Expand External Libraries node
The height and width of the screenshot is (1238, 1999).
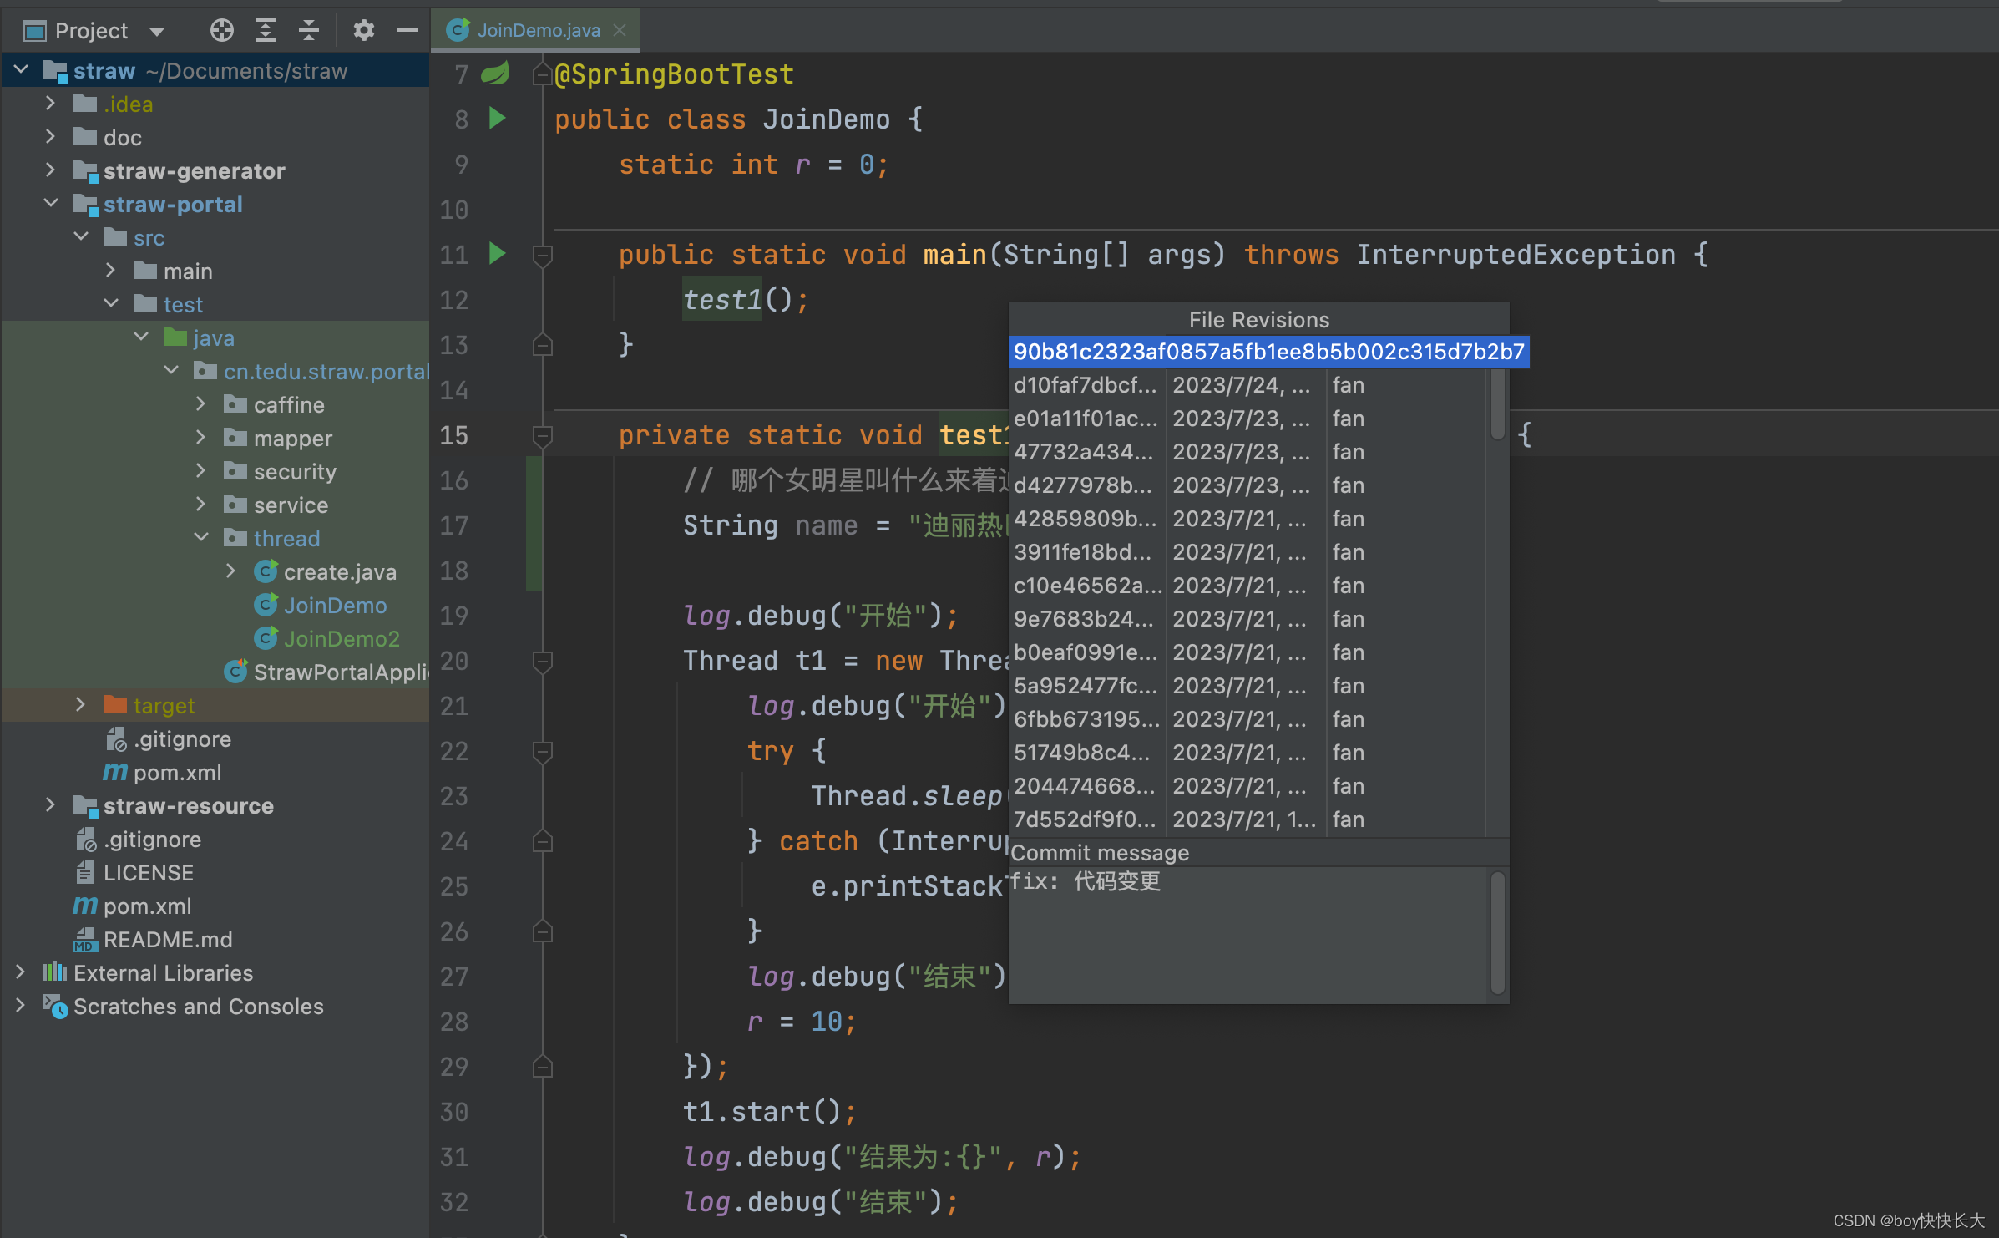(x=21, y=972)
